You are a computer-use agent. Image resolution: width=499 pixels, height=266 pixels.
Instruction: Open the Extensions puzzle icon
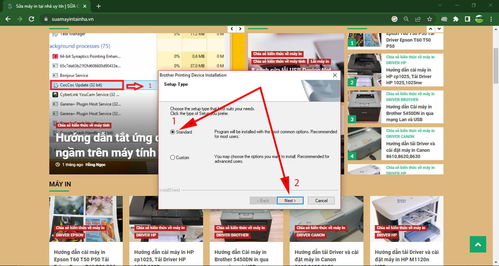(456, 19)
